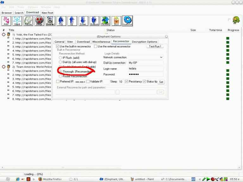Collapse the Team America: World Police group
The image size is (243, 182).
coord(4,67)
